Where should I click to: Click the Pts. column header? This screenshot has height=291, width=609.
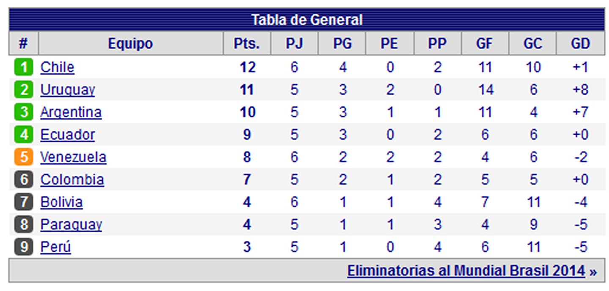247,44
